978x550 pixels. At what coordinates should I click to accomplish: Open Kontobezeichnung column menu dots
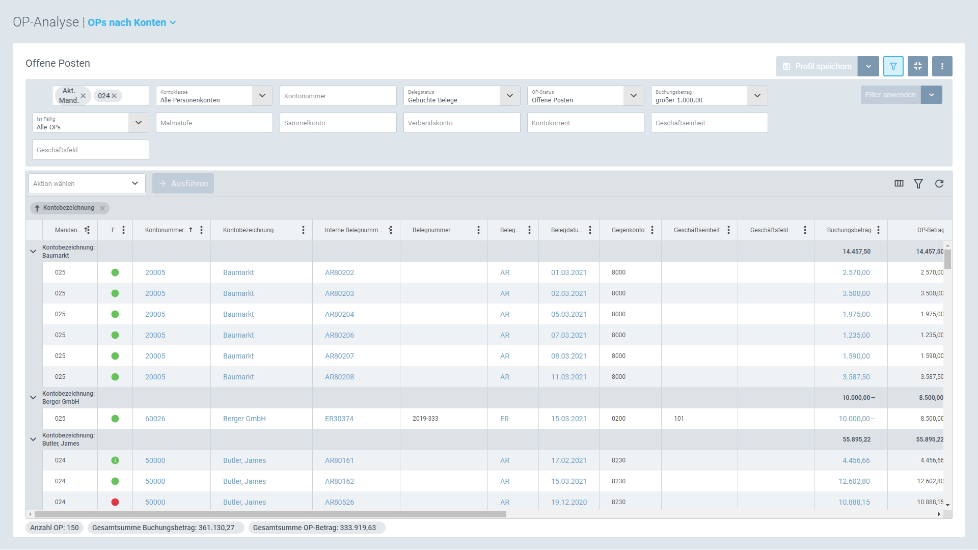(303, 230)
